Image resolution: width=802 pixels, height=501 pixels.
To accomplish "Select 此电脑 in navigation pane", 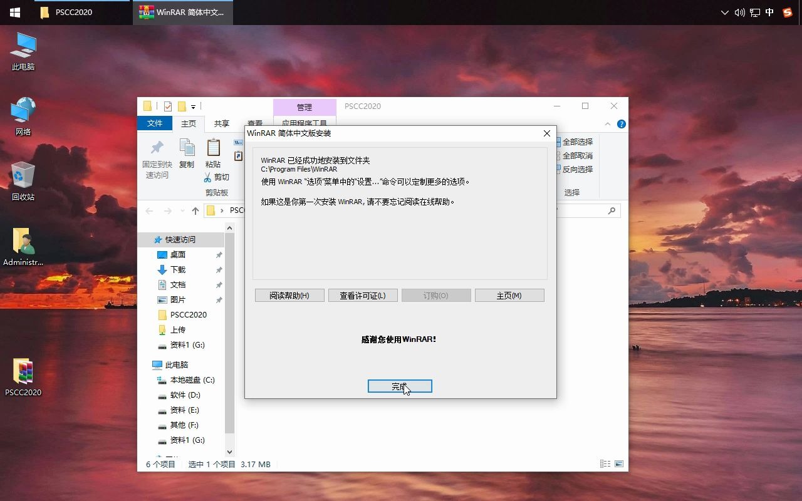I will point(177,364).
